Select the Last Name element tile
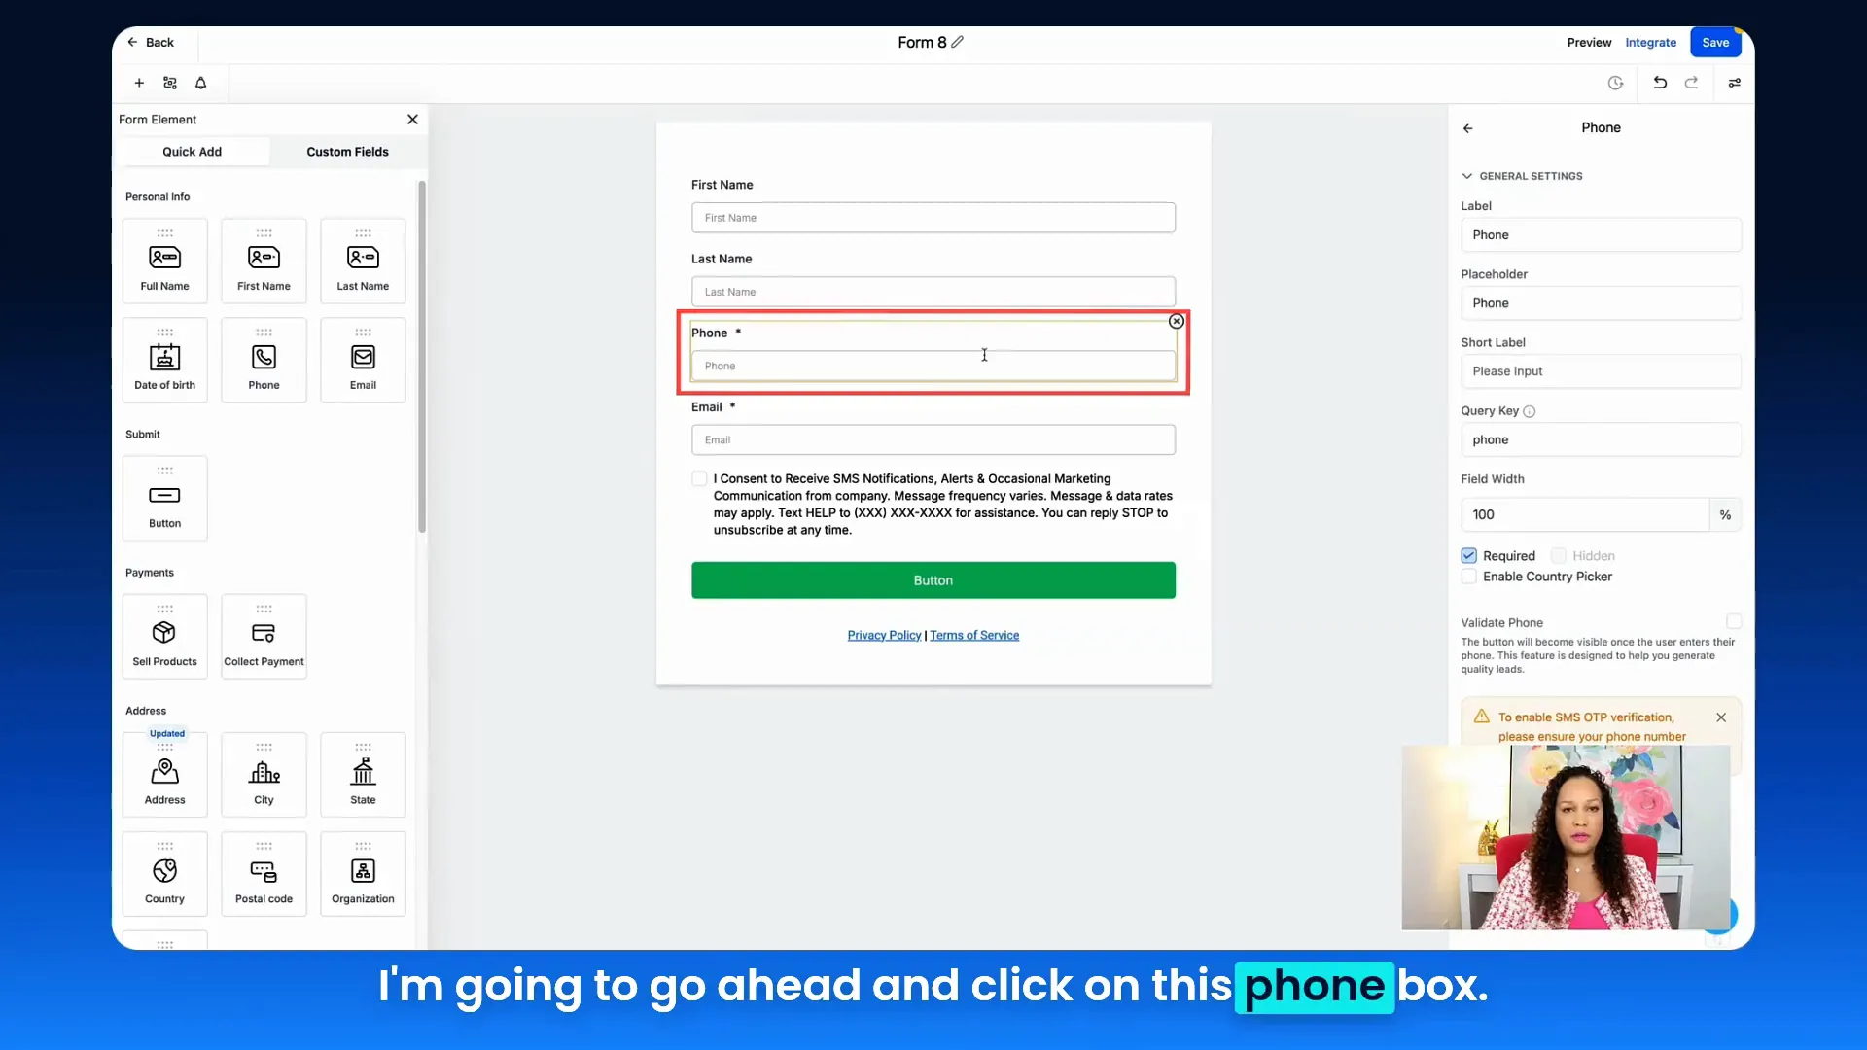This screenshot has height=1050, width=1867. pos(363,261)
